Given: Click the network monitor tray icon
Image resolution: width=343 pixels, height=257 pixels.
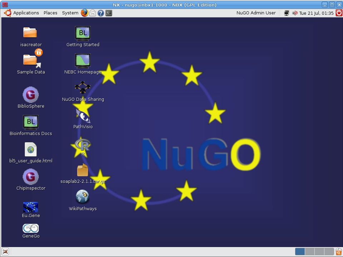Looking at the screenshot, I should point(286,13).
